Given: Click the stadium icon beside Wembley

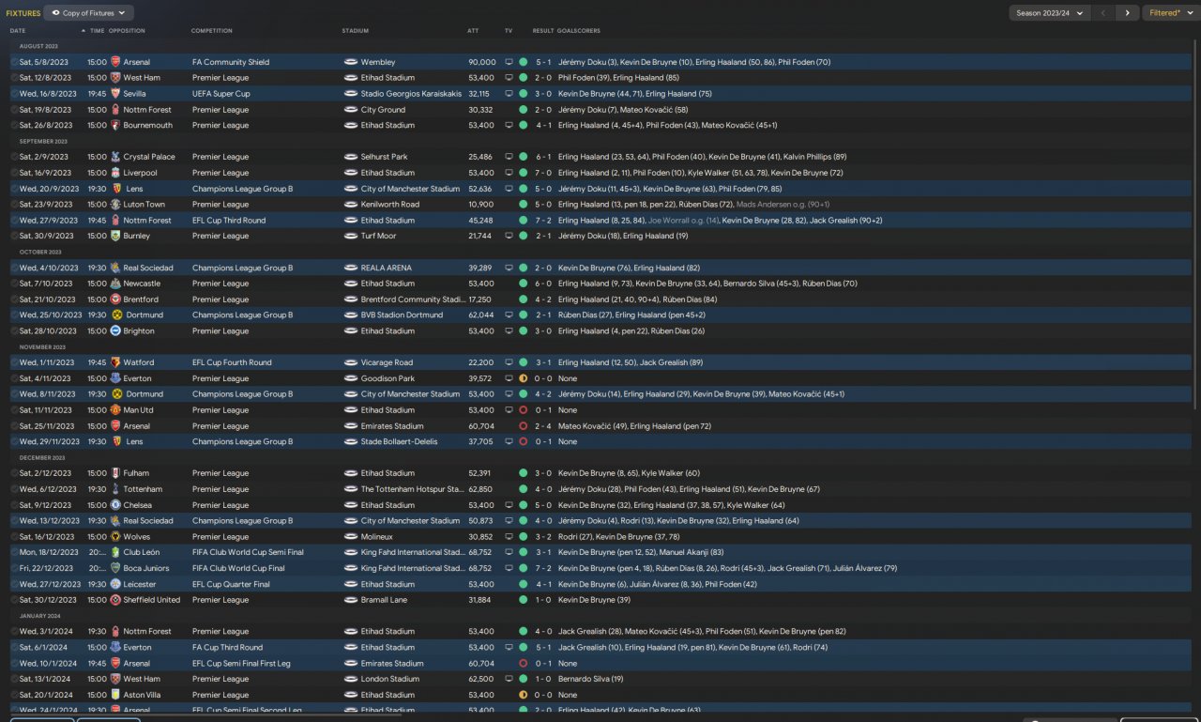Looking at the screenshot, I should pyautogui.click(x=351, y=62).
